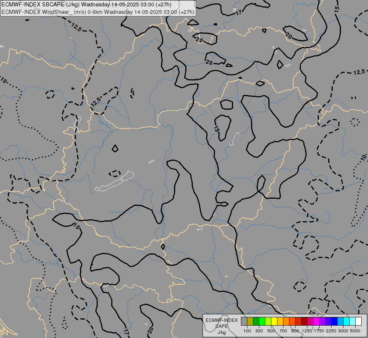Click the "1750" legend tick label
The width and height of the screenshot is (368, 338).
(319, 331)
